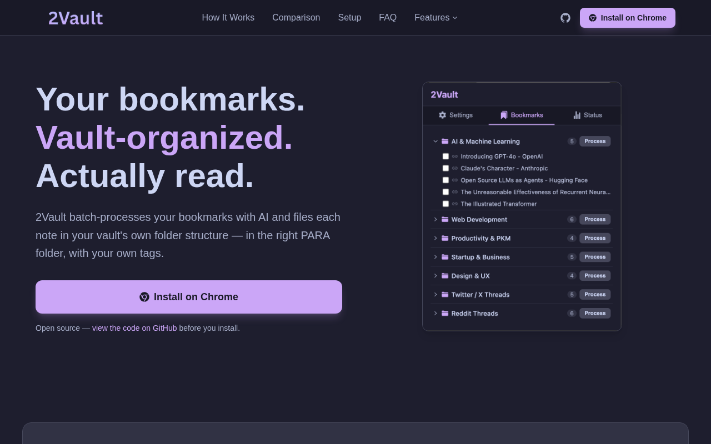Click link icon beside Unreasonable Effectiveness bookmark
This screenshot has height=444, width=711.
click(455, 192)
